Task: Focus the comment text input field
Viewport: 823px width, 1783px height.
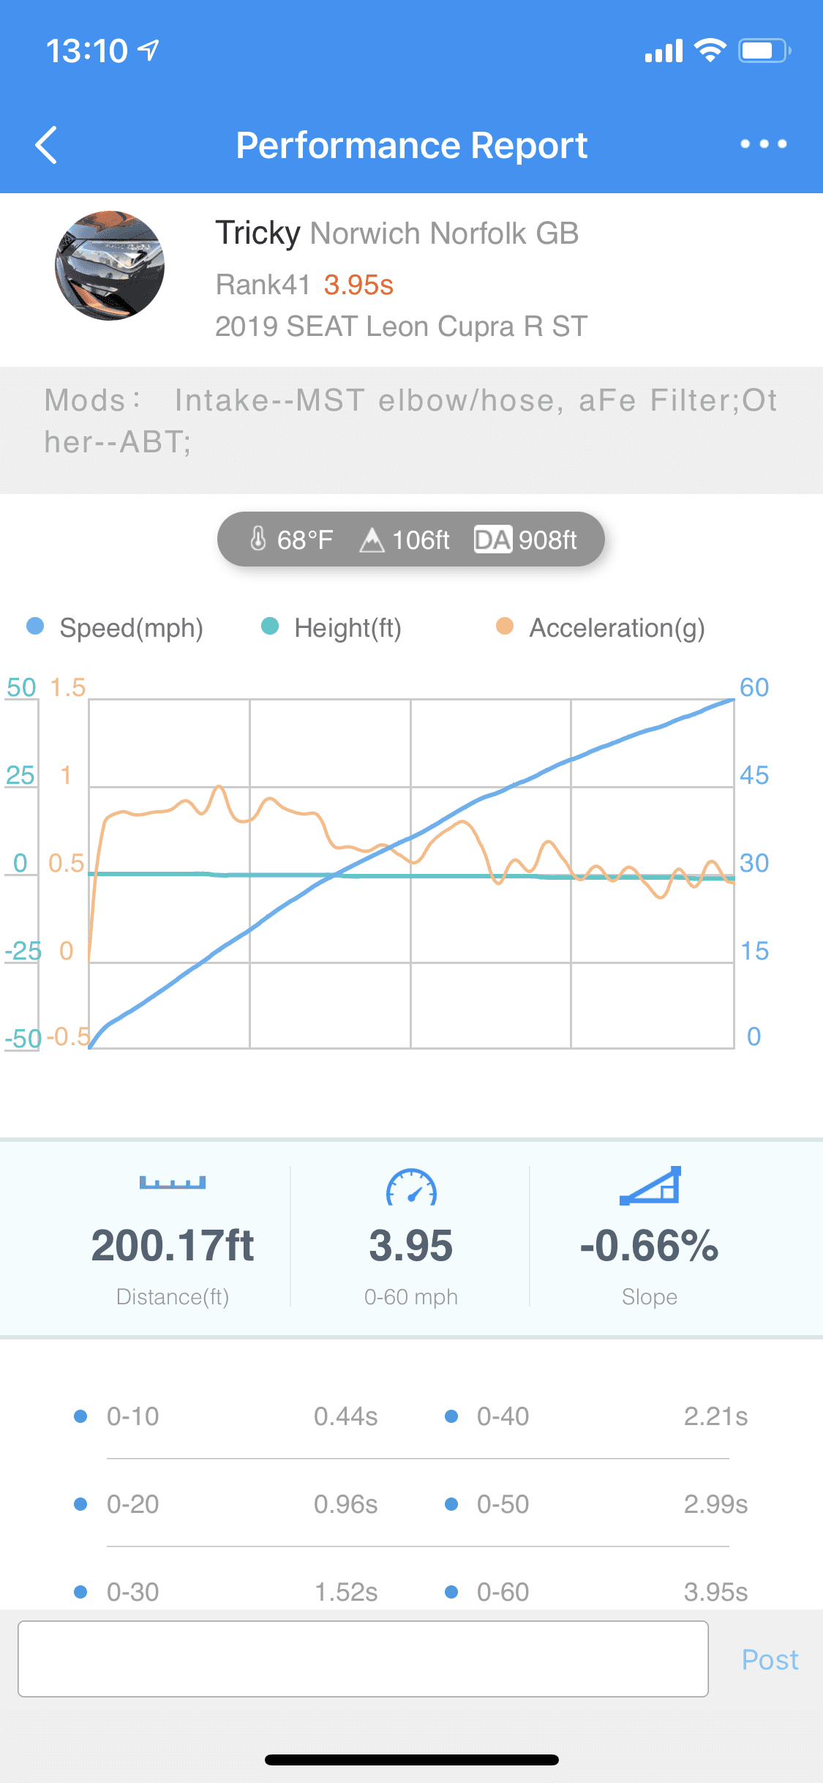Action: tap(363, 1659)
